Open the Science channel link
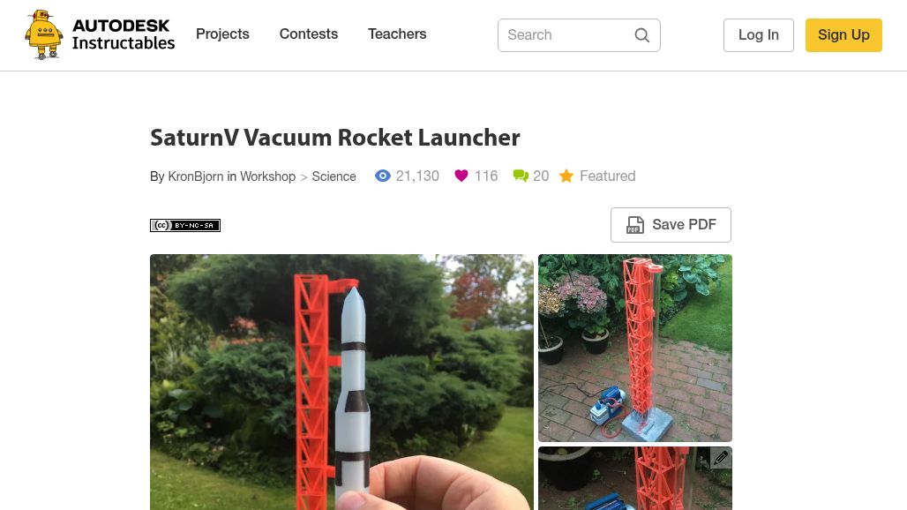The width and height of the screenshot is (907, 510). (334, 176)
